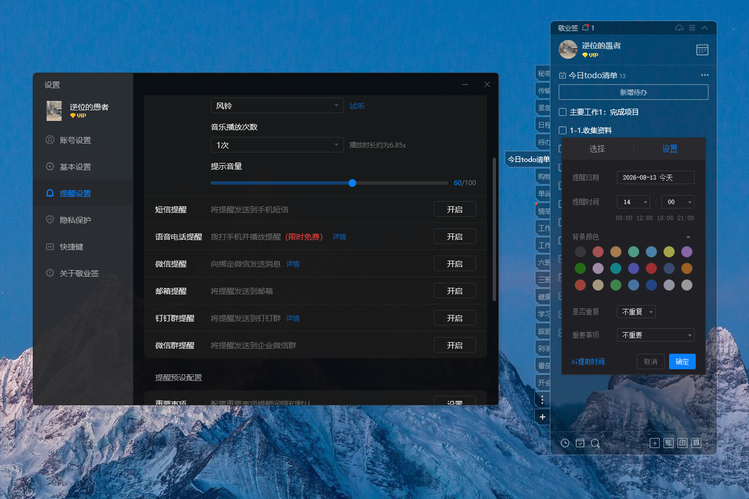The image size is (749, 499).
Task: Collapse the 背景颜色 section arrow
Action: coord(688,237)
